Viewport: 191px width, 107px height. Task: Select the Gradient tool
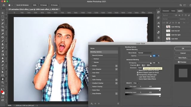(3, 55)
